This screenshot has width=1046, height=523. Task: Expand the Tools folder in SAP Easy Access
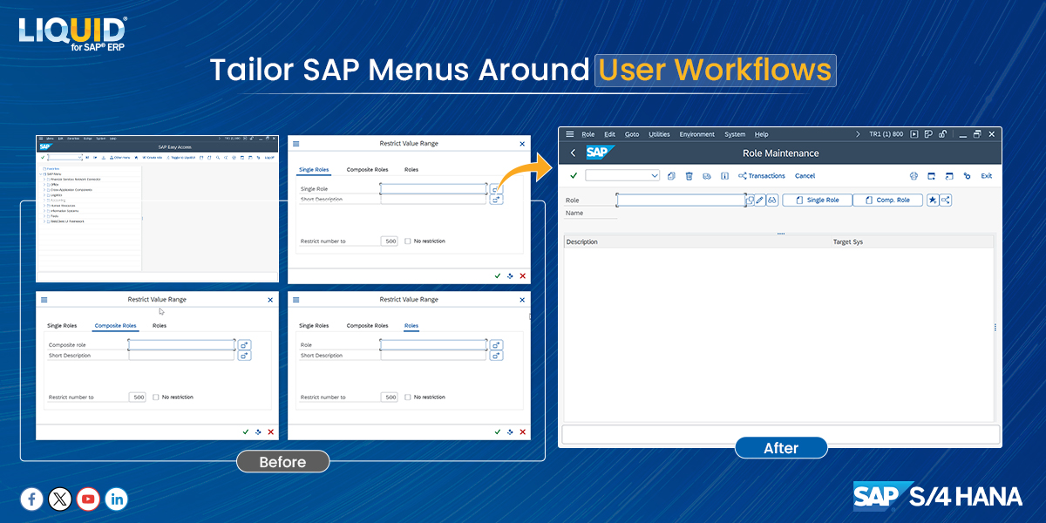[x=45, y=216]
